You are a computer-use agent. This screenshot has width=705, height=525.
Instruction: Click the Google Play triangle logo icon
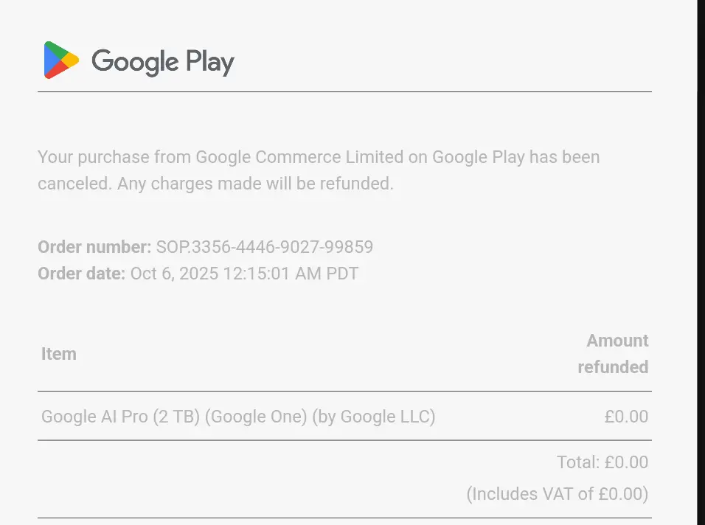pyautogui.click(x=62, y=60)
